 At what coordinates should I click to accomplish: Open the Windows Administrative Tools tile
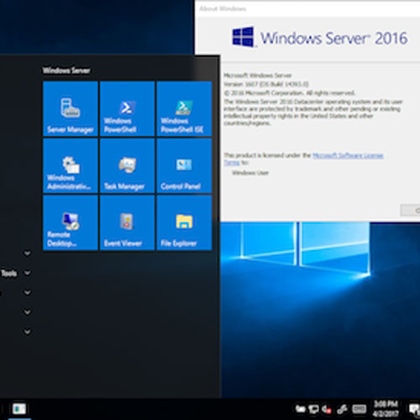(71, 165)
